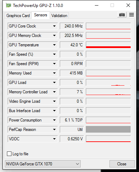Click the gray PerfCap Reason bar

click(108, 130)
